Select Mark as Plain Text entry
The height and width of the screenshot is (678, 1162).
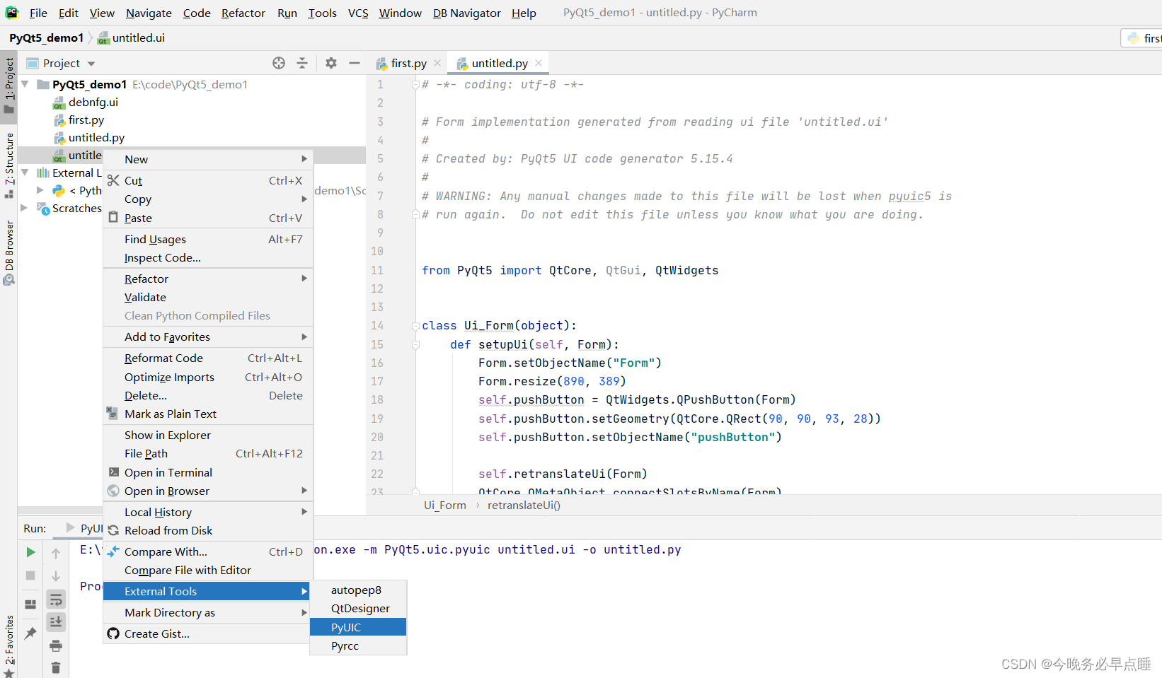tap(208, 414)
